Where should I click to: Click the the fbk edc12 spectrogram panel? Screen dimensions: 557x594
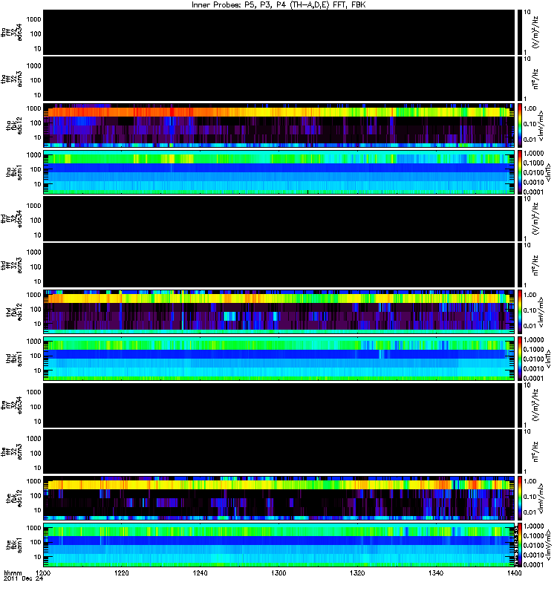pos(279,498)
